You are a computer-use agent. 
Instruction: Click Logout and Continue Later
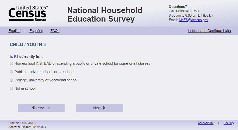(x=210, y=31)
